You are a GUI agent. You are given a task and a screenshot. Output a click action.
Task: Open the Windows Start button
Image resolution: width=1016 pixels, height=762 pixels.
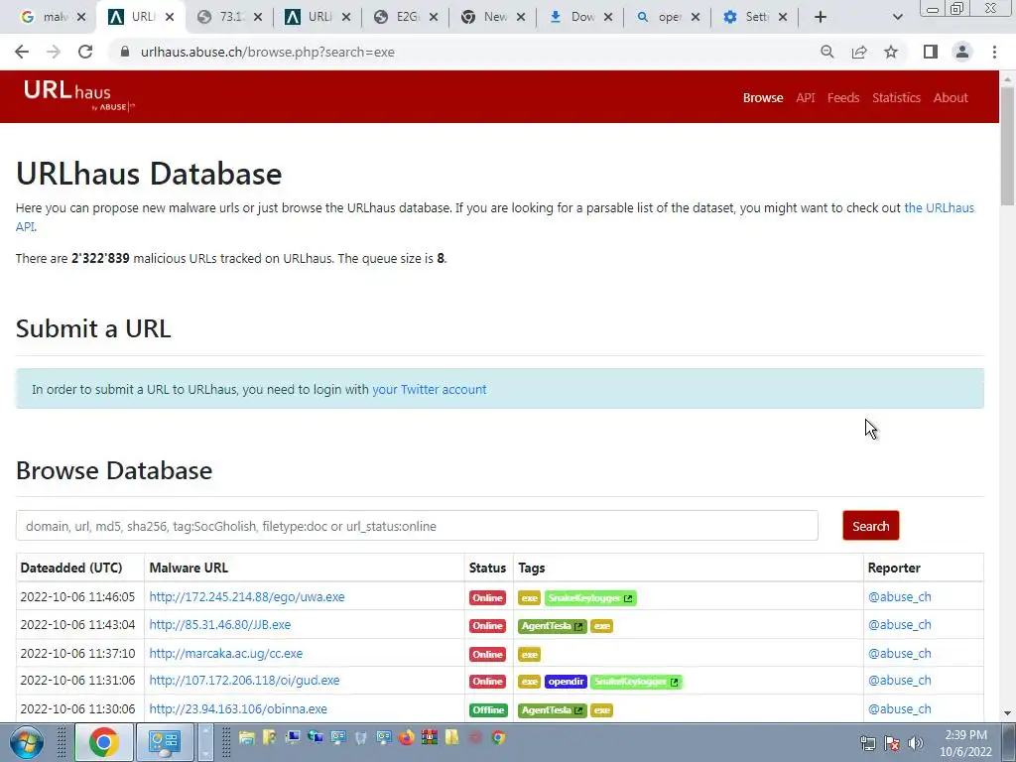[27, 742]
